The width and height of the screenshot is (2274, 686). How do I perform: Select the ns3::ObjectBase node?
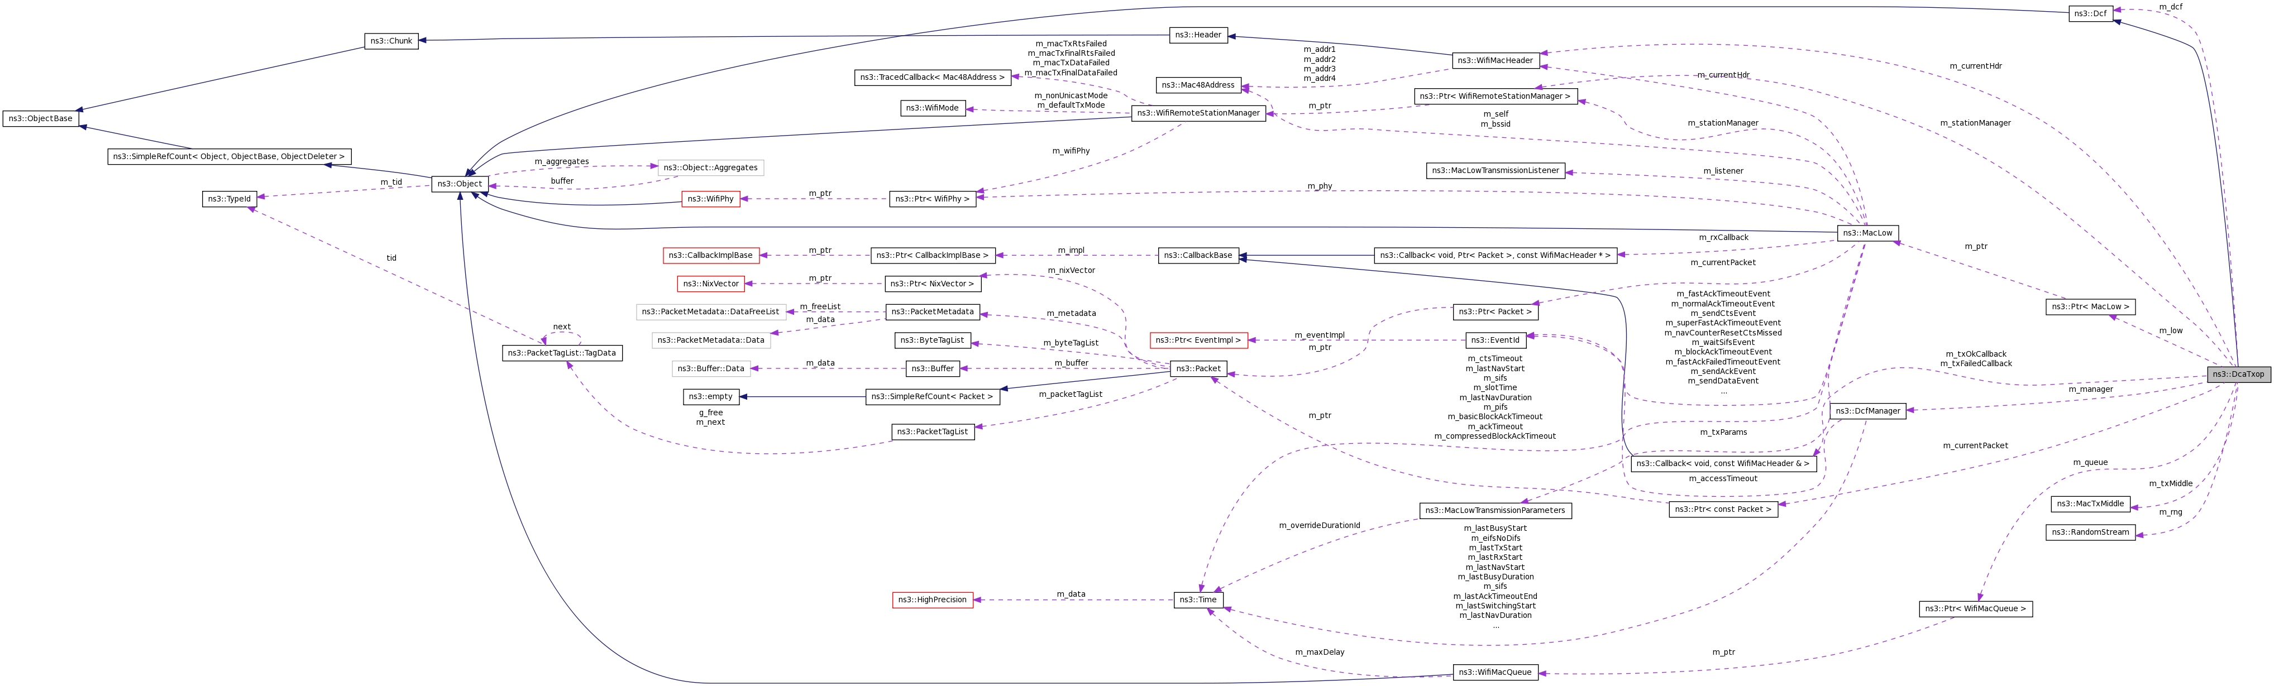click(41, 118)
